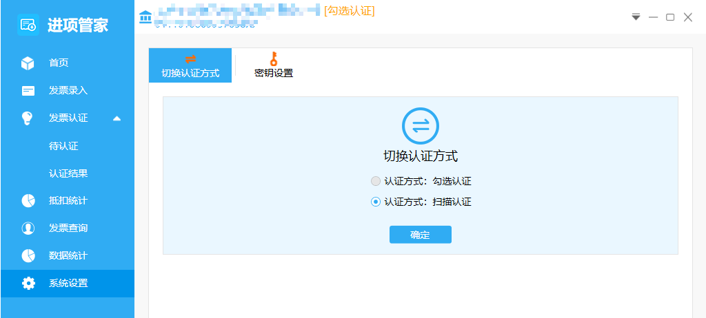The image size is (706, 318).
Task: Click the 发票认证 lightbulb icon
Action: [28, 118]
